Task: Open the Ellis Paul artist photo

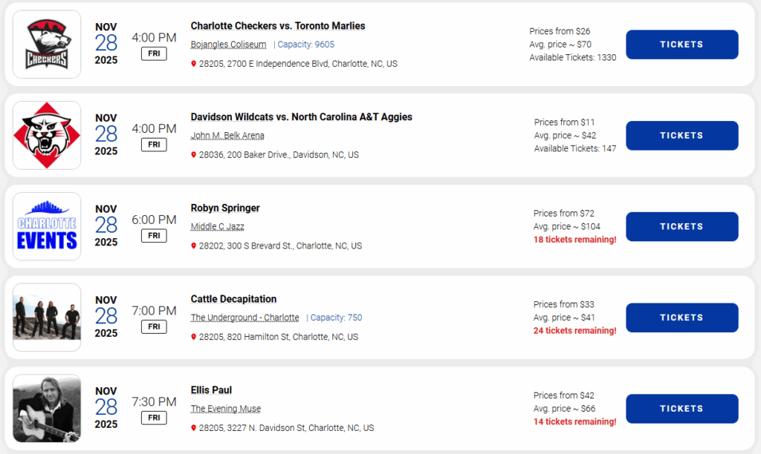Action: click(47, 409)
